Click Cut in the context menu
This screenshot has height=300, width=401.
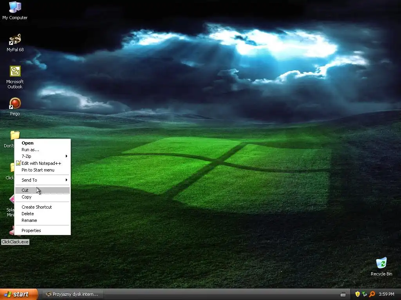[x=42, y=190]
